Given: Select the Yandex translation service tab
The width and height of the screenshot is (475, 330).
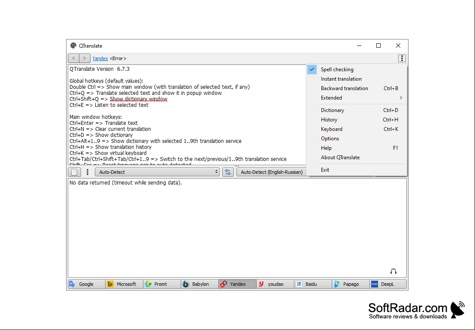Looking at the screenshot, I should click(x=237, y=284).
